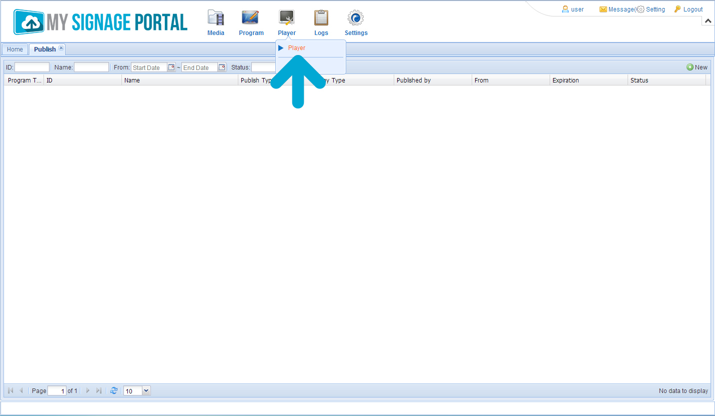Sort by the Expiration column header
The height and width of the screenshot is (416, 715).
tap(589, 80)
